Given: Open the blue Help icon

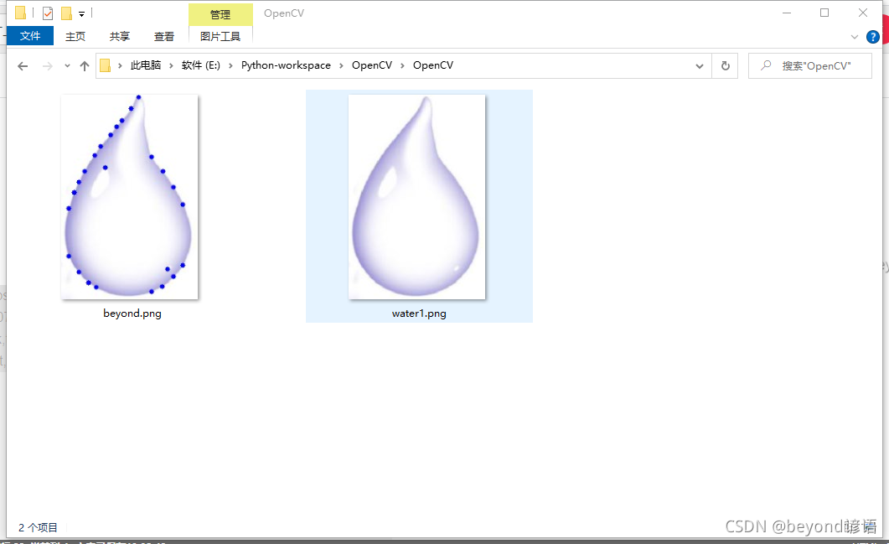Looking at the screenshot, I should point(873,36).
